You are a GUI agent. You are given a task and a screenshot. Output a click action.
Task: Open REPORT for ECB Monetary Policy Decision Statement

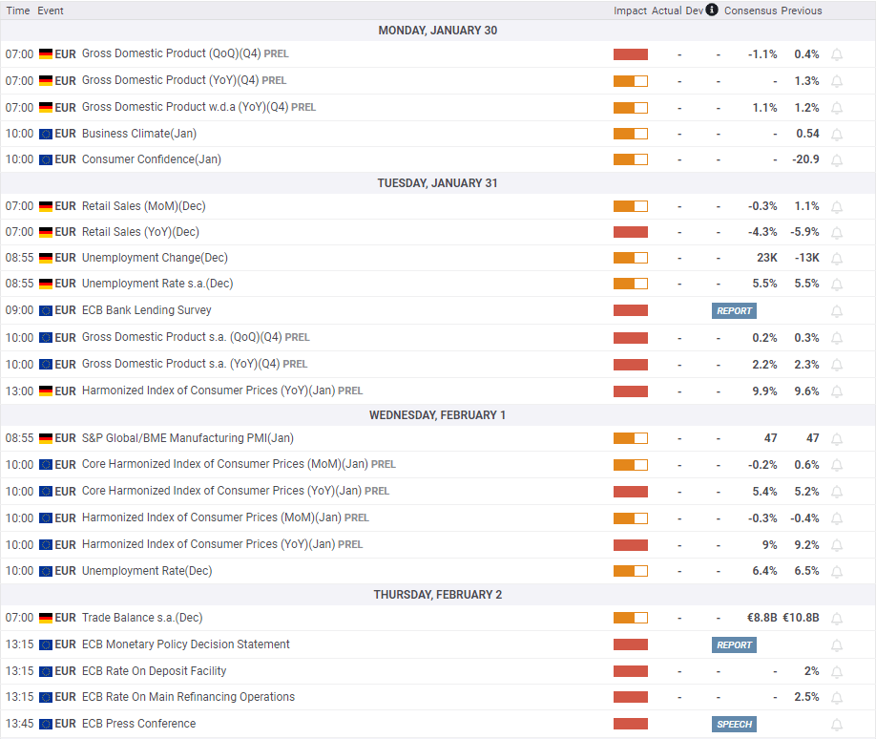734,645
